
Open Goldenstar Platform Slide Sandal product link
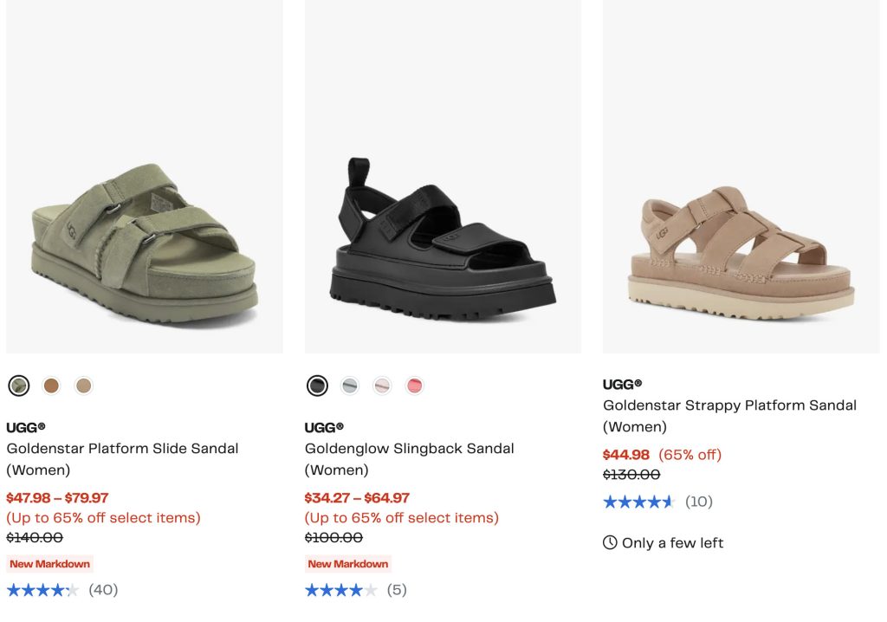(122, 449)
